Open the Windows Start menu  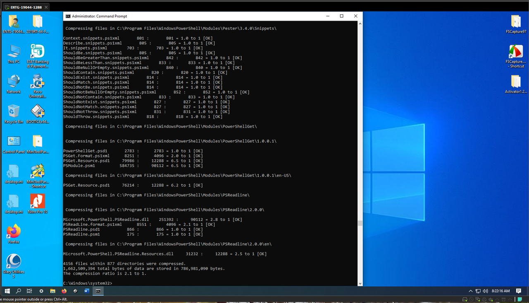pos(7,291)
